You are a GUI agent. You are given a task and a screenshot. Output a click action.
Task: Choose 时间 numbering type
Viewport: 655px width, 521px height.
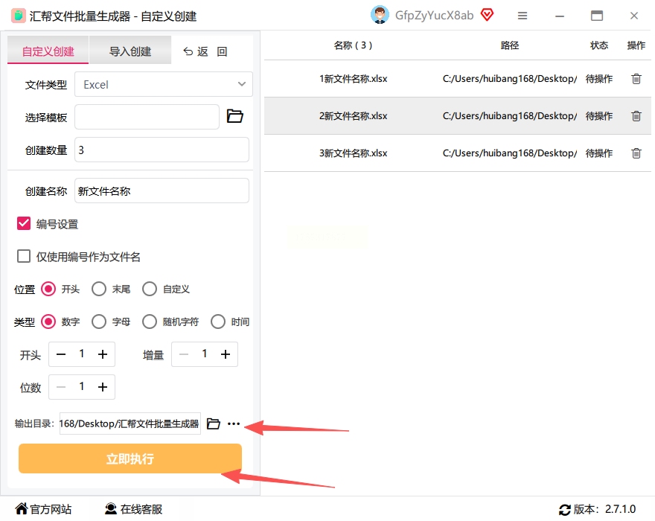pyautogui.click(x=218, y=322)
